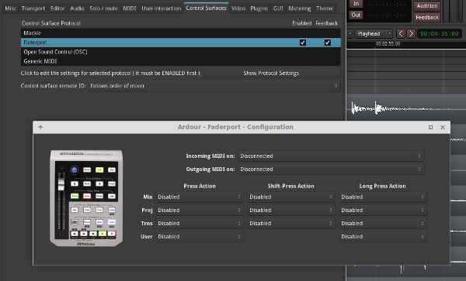Open User Press Action dropdown

[200, 237]
